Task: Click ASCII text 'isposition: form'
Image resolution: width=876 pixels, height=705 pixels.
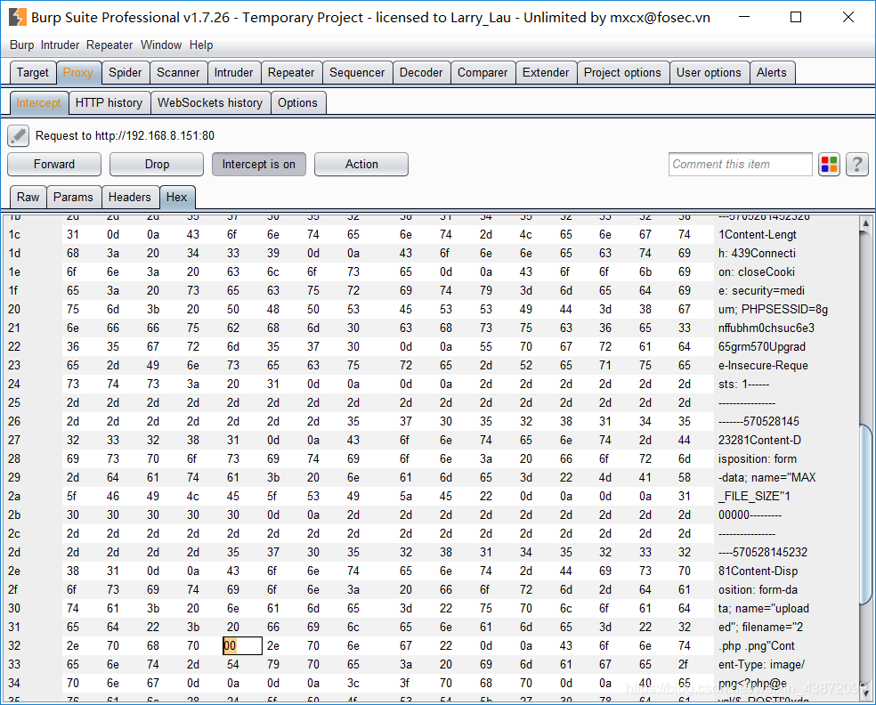Action: tap(757, 459)
